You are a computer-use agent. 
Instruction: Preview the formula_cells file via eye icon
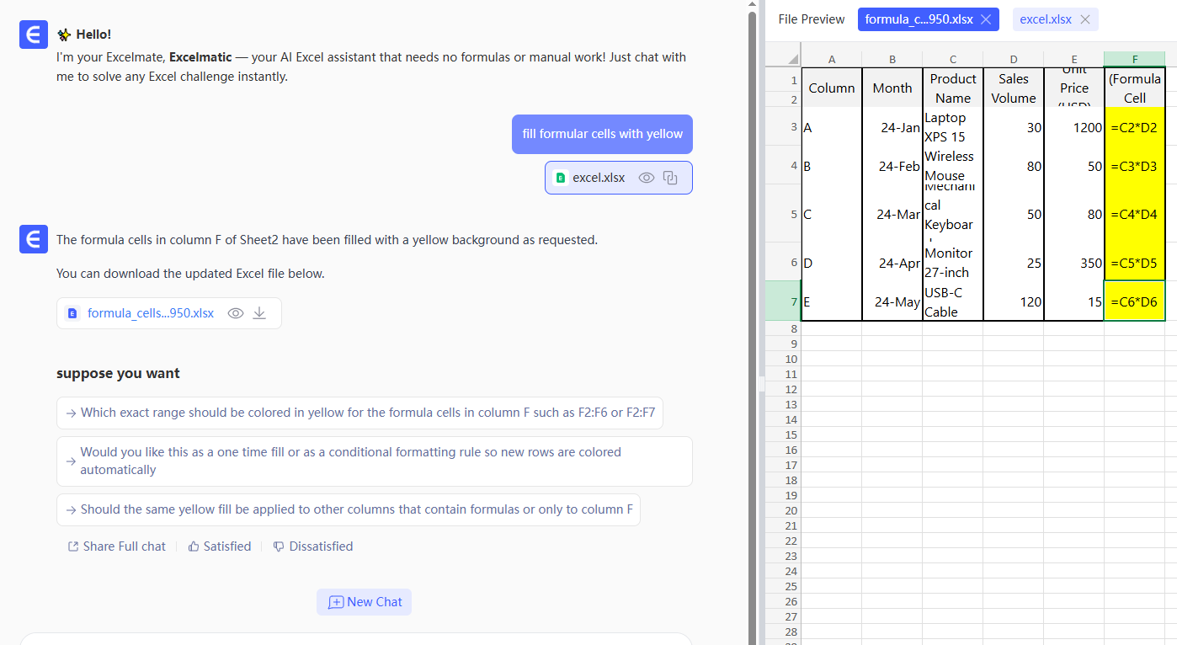[236, 313]
